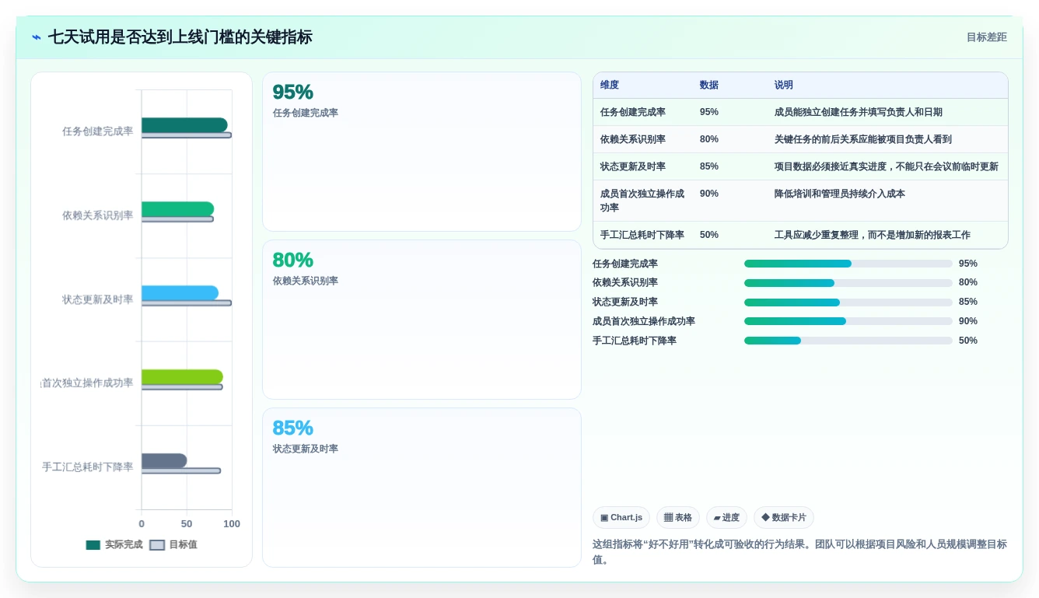Select the 手工汇总耗时下降率 cell in the table
Image resolution: width=1039 pixels, height=598 pixels.
(642, 235)
